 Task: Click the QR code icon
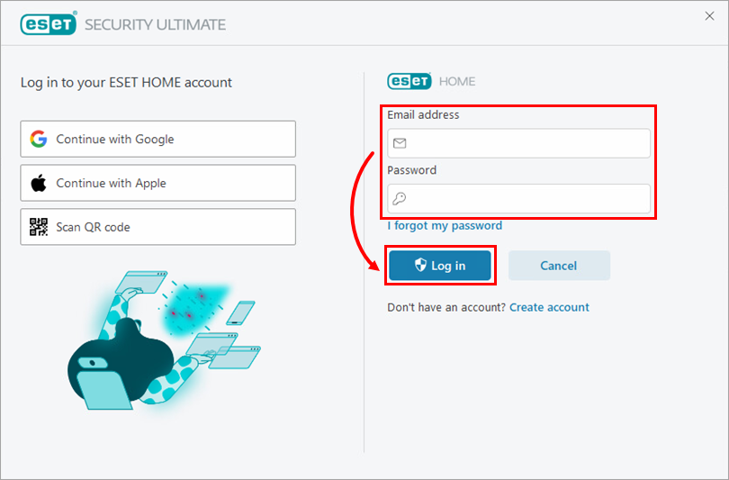tap(39, 227)
